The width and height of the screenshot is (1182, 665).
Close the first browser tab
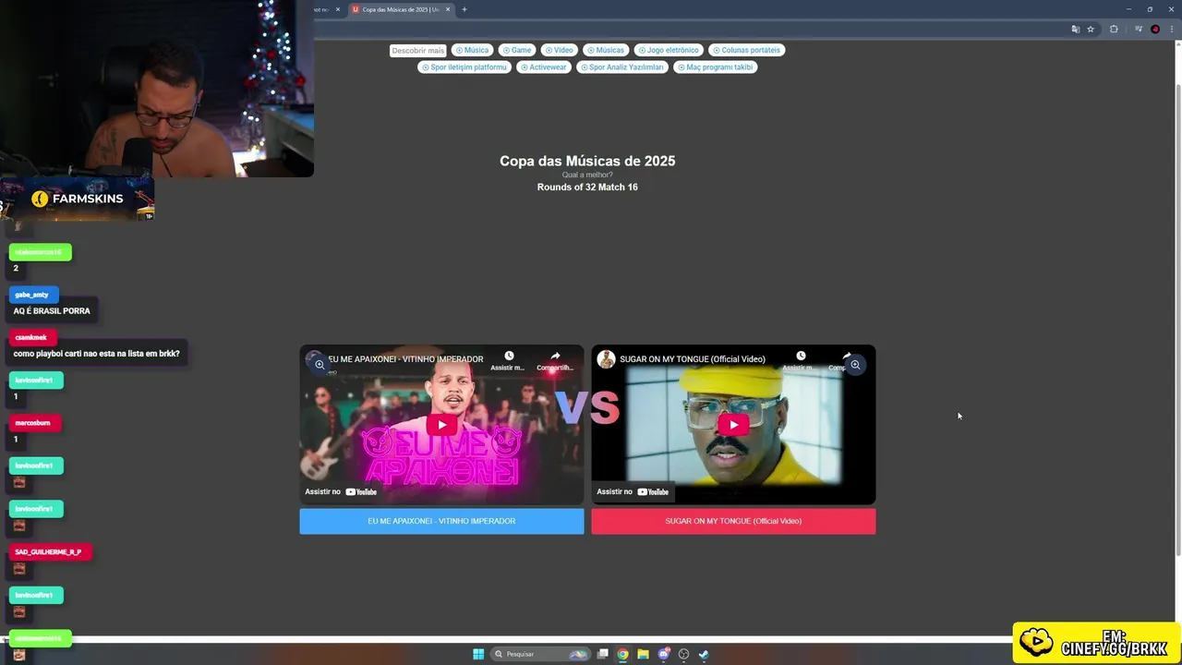(337, 9)
